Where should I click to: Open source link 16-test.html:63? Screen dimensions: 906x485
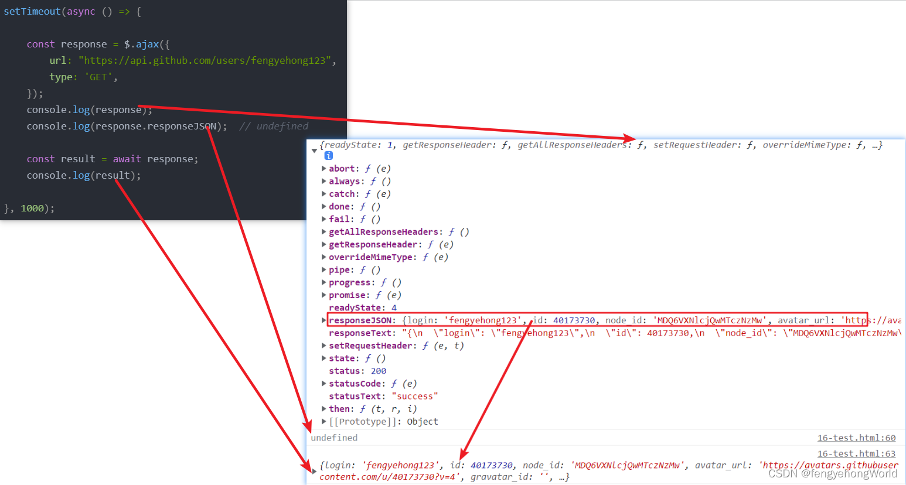856,454
